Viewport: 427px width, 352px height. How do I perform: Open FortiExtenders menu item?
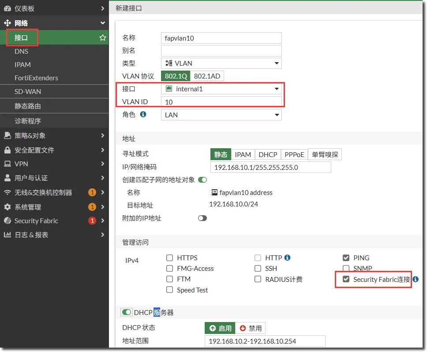click(54, 78)
